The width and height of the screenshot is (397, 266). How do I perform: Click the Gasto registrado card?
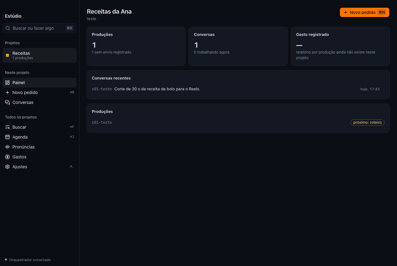(340, 46)
